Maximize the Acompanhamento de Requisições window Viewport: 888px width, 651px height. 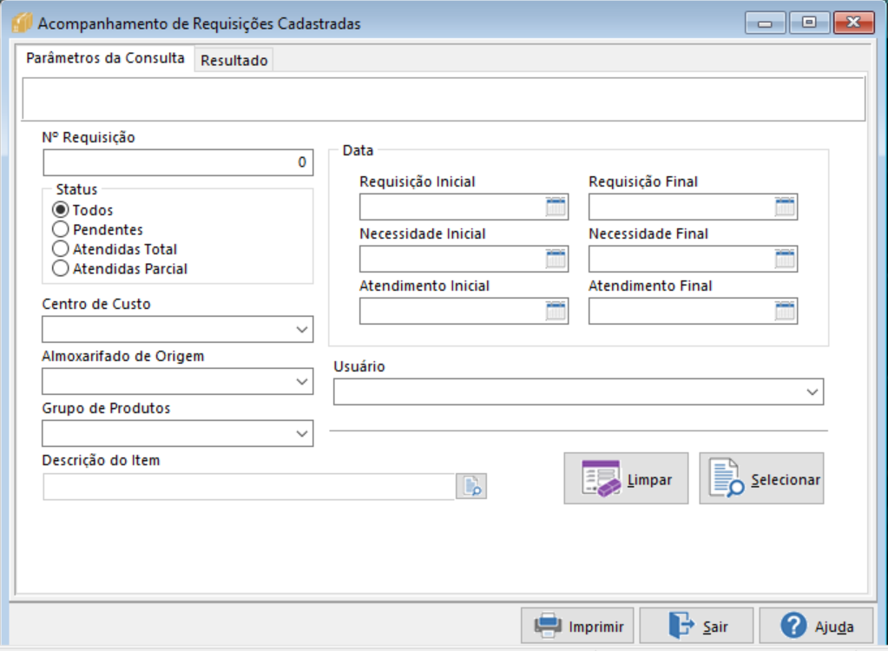pos(809,23)
